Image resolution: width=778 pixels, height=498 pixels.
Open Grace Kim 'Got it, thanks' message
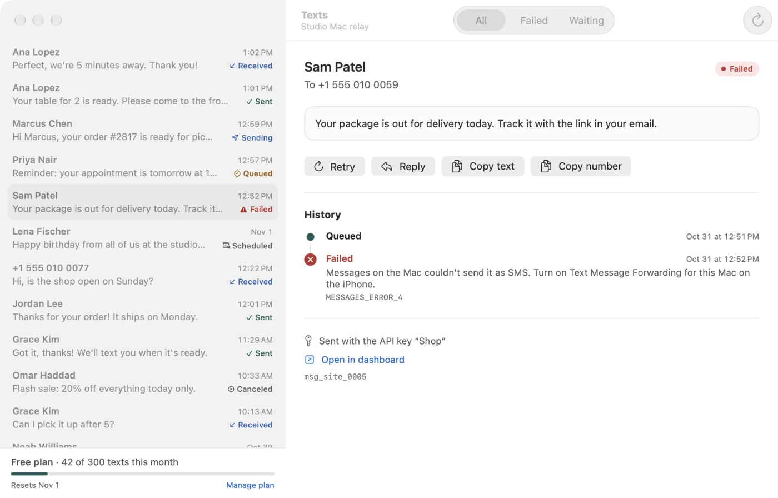click(x=142, y=346)
